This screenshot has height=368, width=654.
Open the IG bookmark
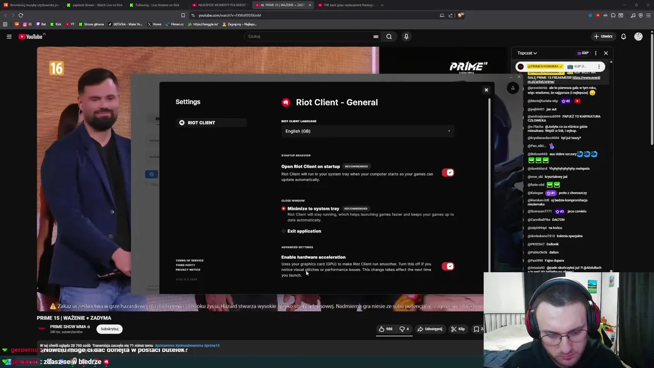click(28, 25)
